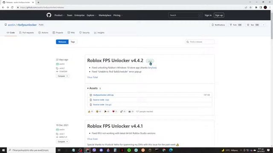The image size is (273, 153).
Task: Open the browser extensions puzzle icon
Action: pyautogui.click(x=256, y=8)
